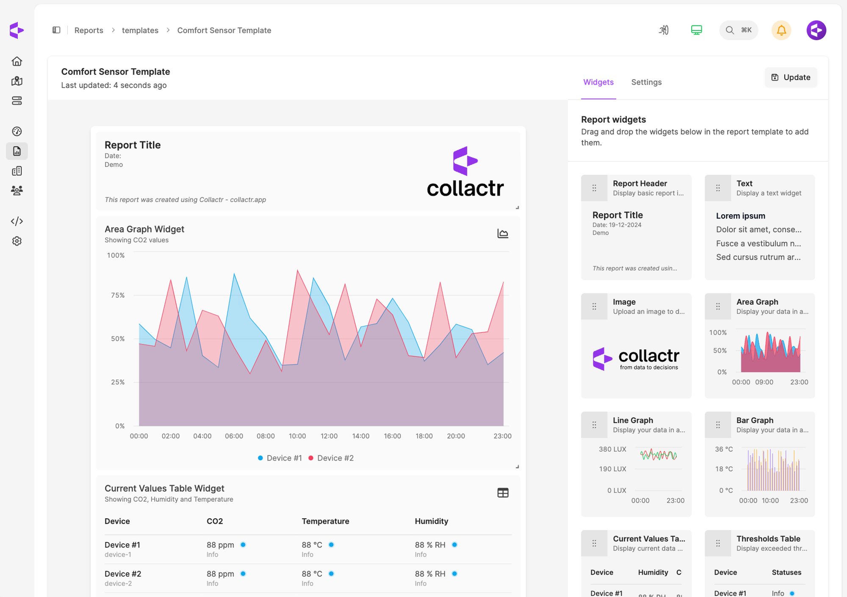The height and width of the screenshot is (597, 847).
Task: Click the notification bell icon
Action: (x=781, y=30)
